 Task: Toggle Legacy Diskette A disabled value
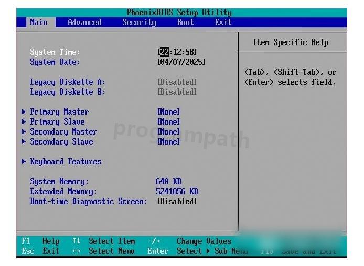pyautogui.click(x=177, y=82)
